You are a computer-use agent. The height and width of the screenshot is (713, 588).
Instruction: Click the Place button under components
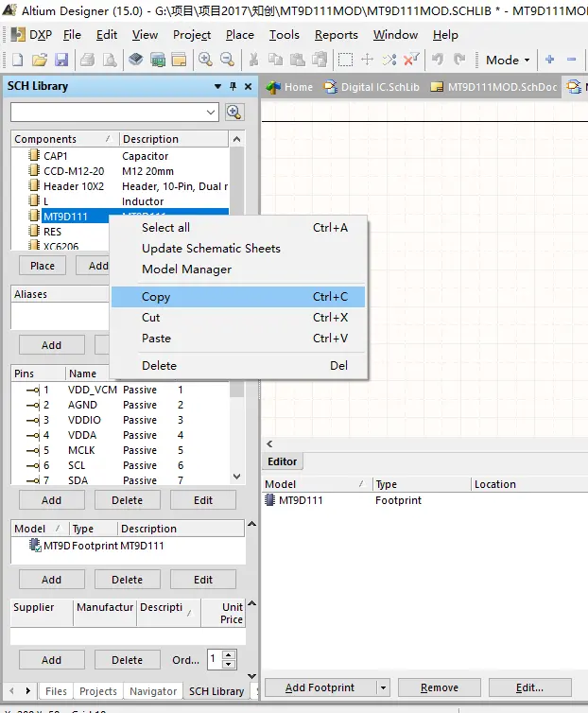click(x=43, y=266)
